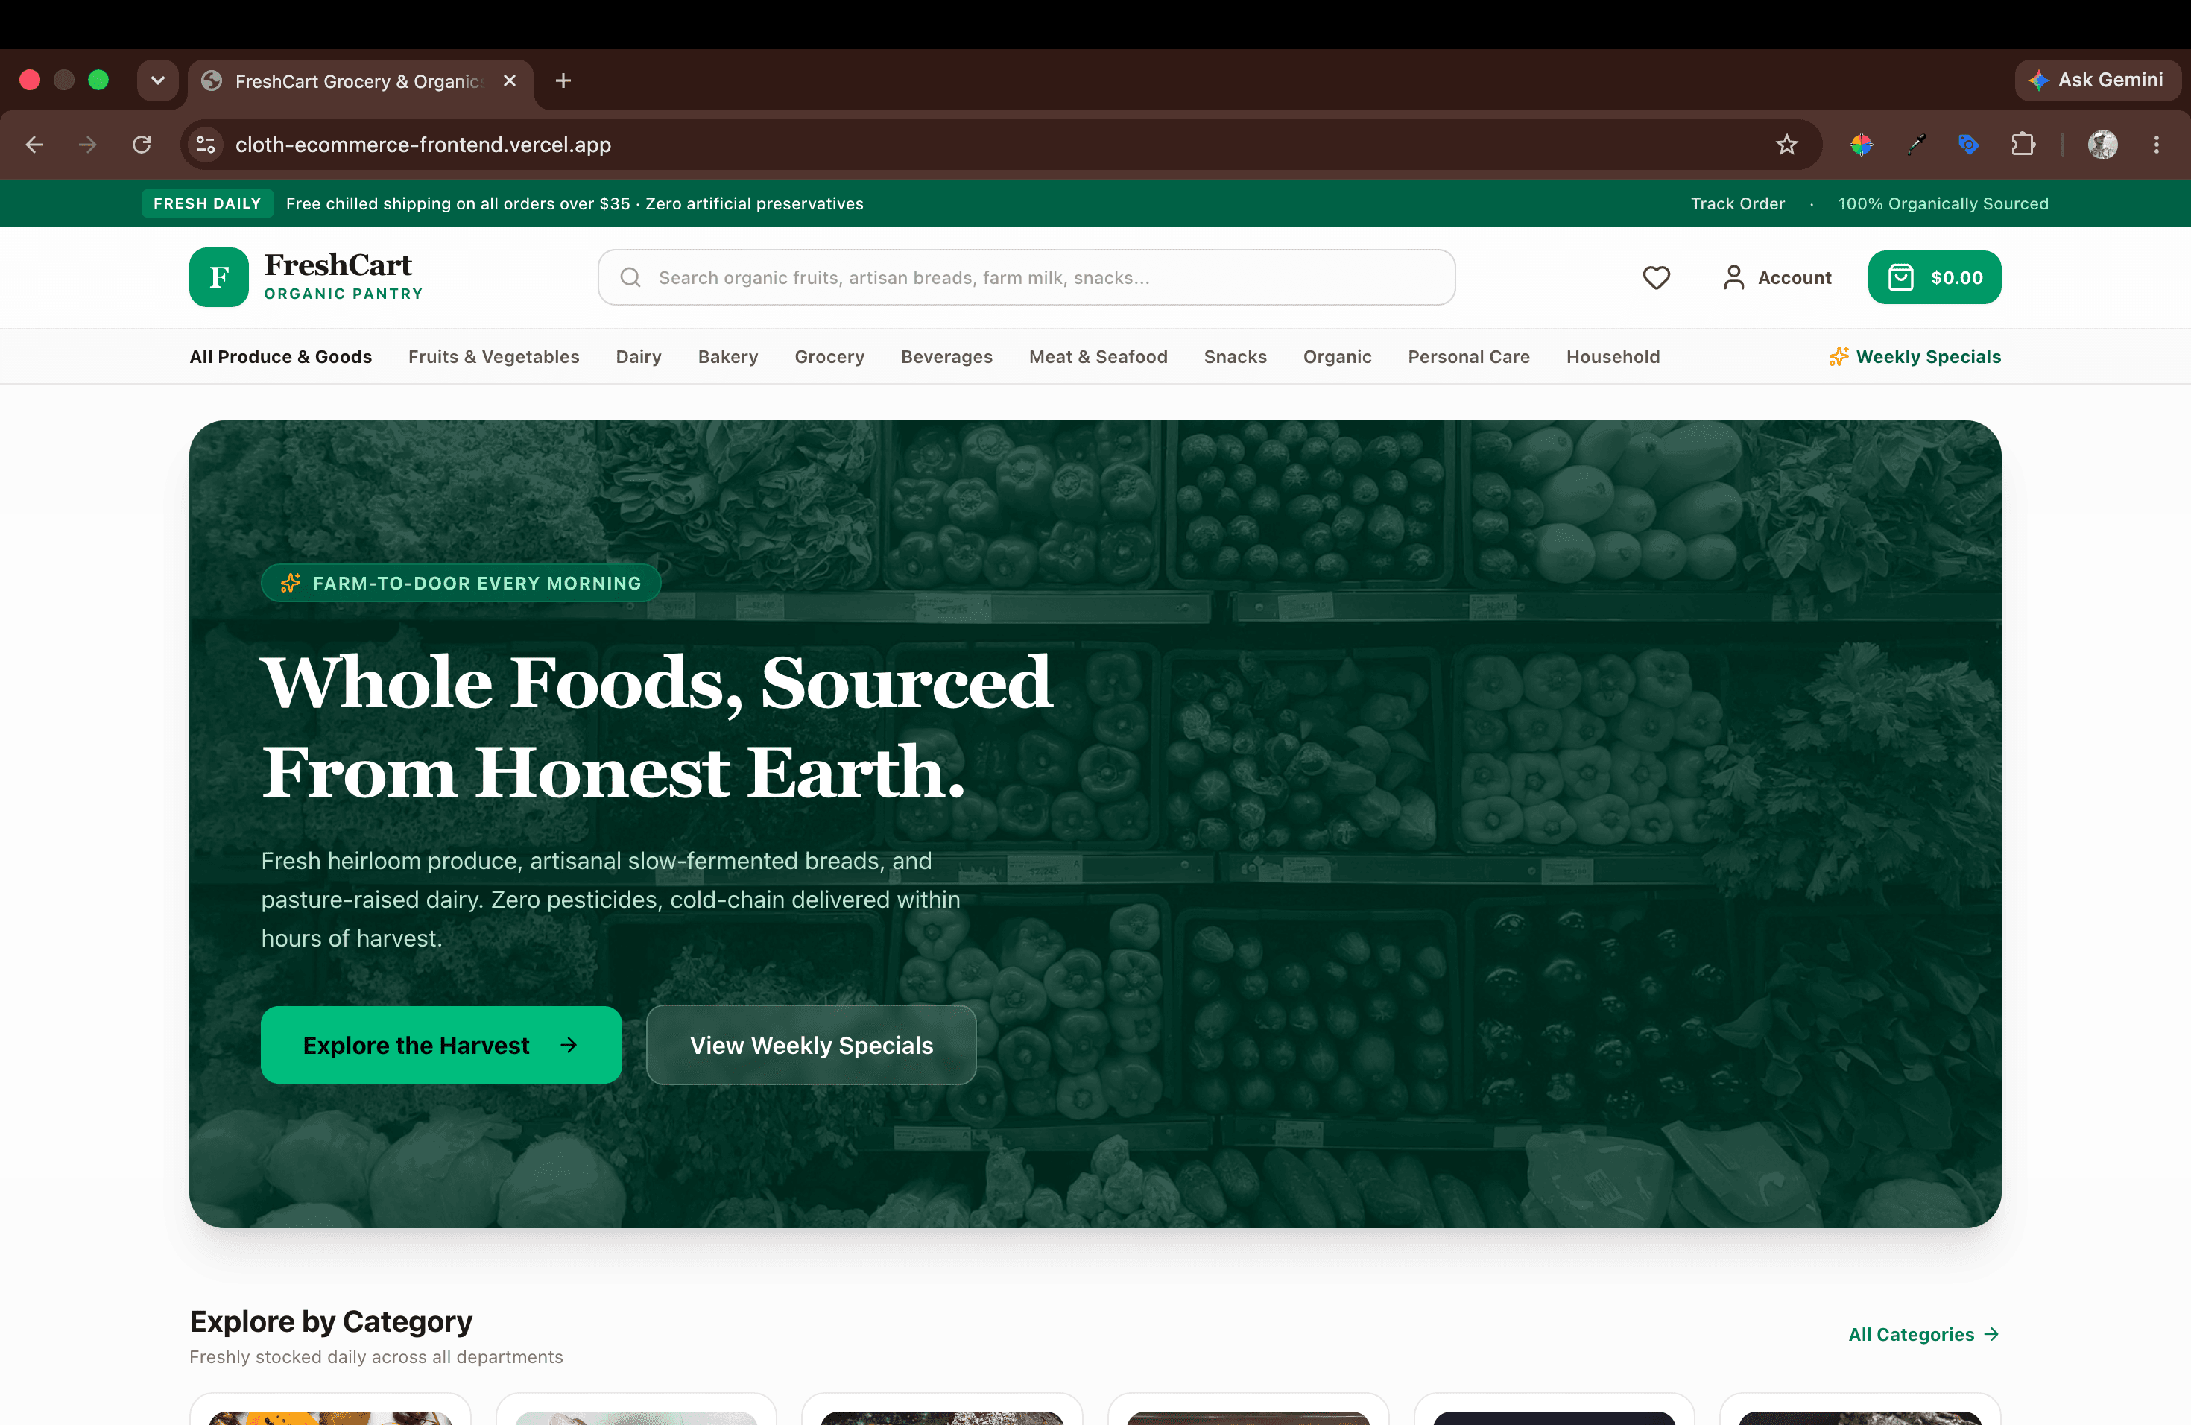Image resolution: width=2191 pixels, height=1425 pixels.
Task: View site information icon in address bar
Action: 206,145
